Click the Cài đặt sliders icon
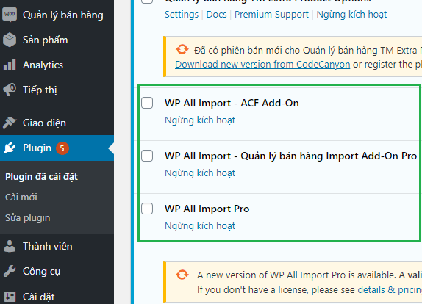Screen dimensions: 422x304 coord(10,297)
